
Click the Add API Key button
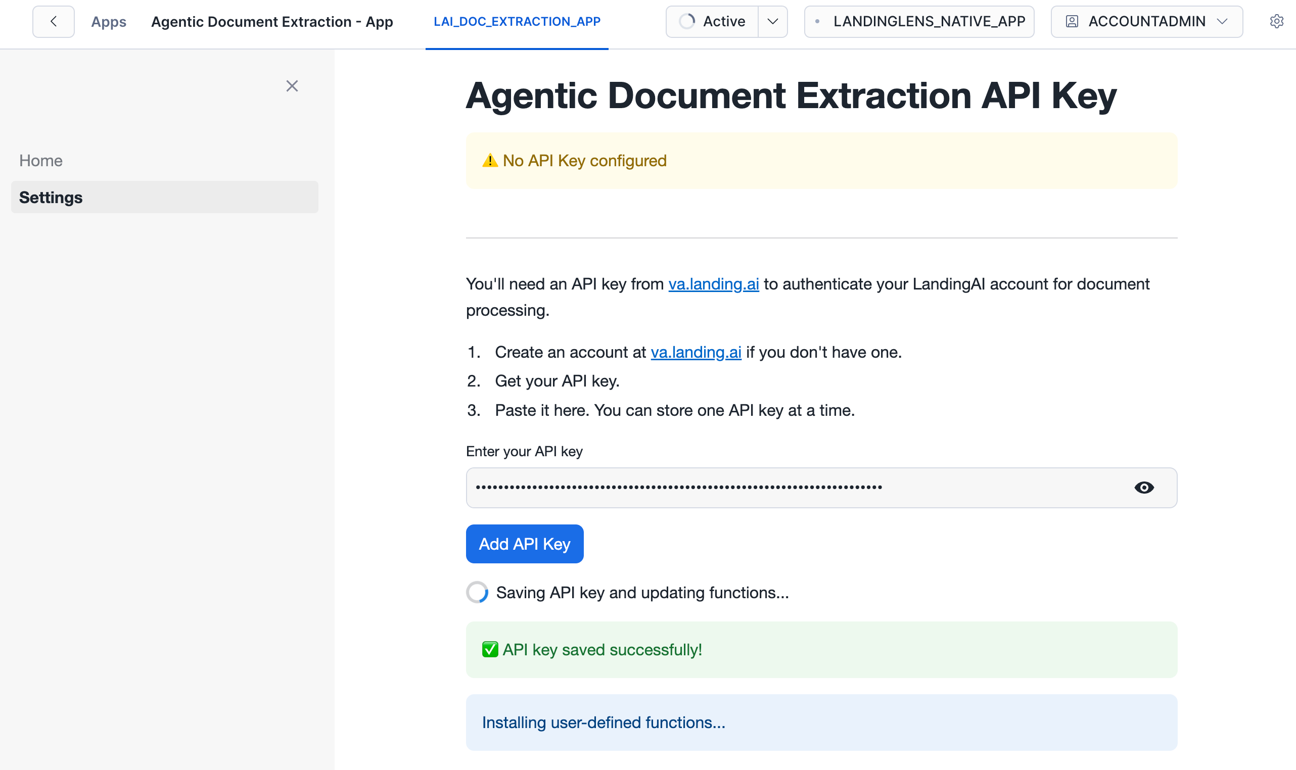coord(524,543)
